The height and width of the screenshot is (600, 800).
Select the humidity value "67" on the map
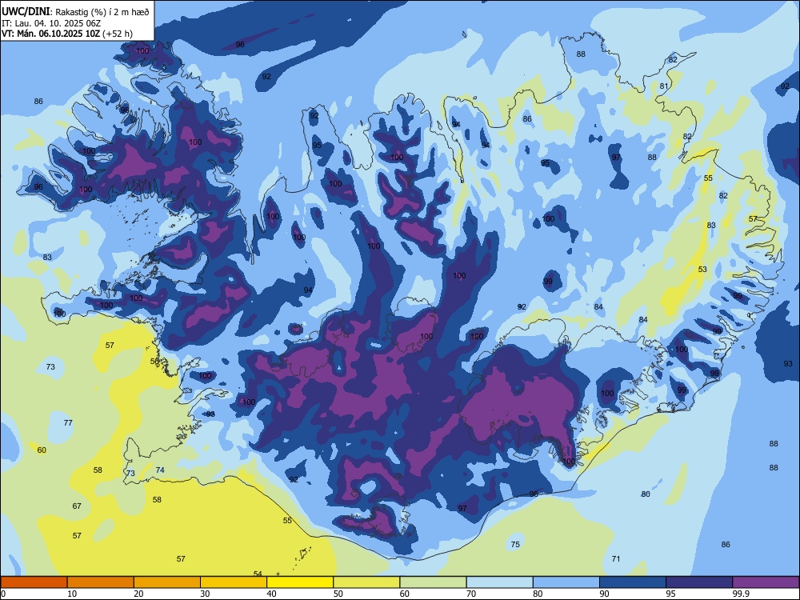tap(77, 506)
